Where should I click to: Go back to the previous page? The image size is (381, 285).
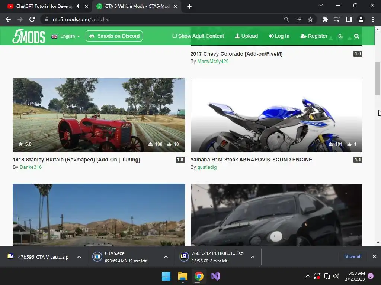(x=8, y=19)
